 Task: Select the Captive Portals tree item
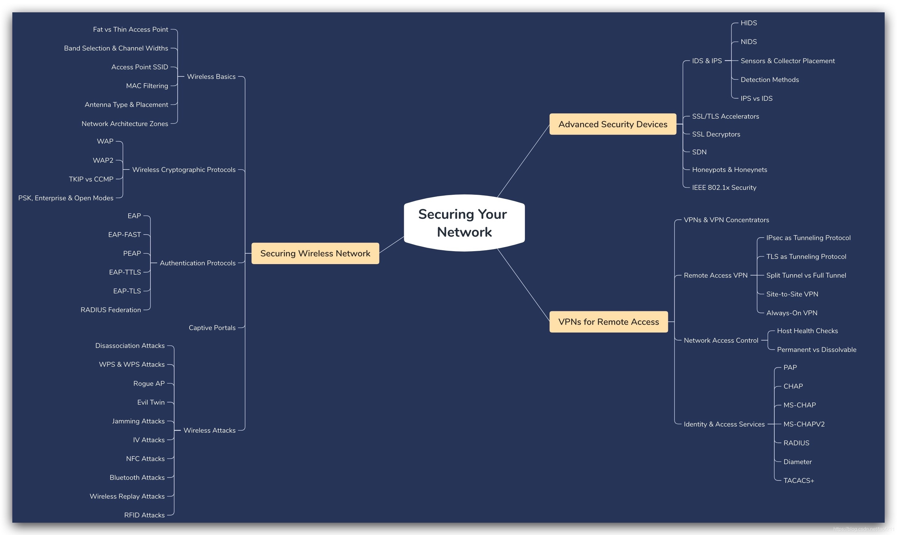219,327
